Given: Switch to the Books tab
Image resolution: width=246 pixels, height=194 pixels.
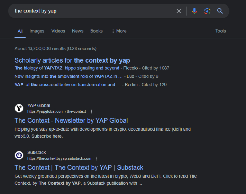Looking at the screenshot, I should pos(97,31).
